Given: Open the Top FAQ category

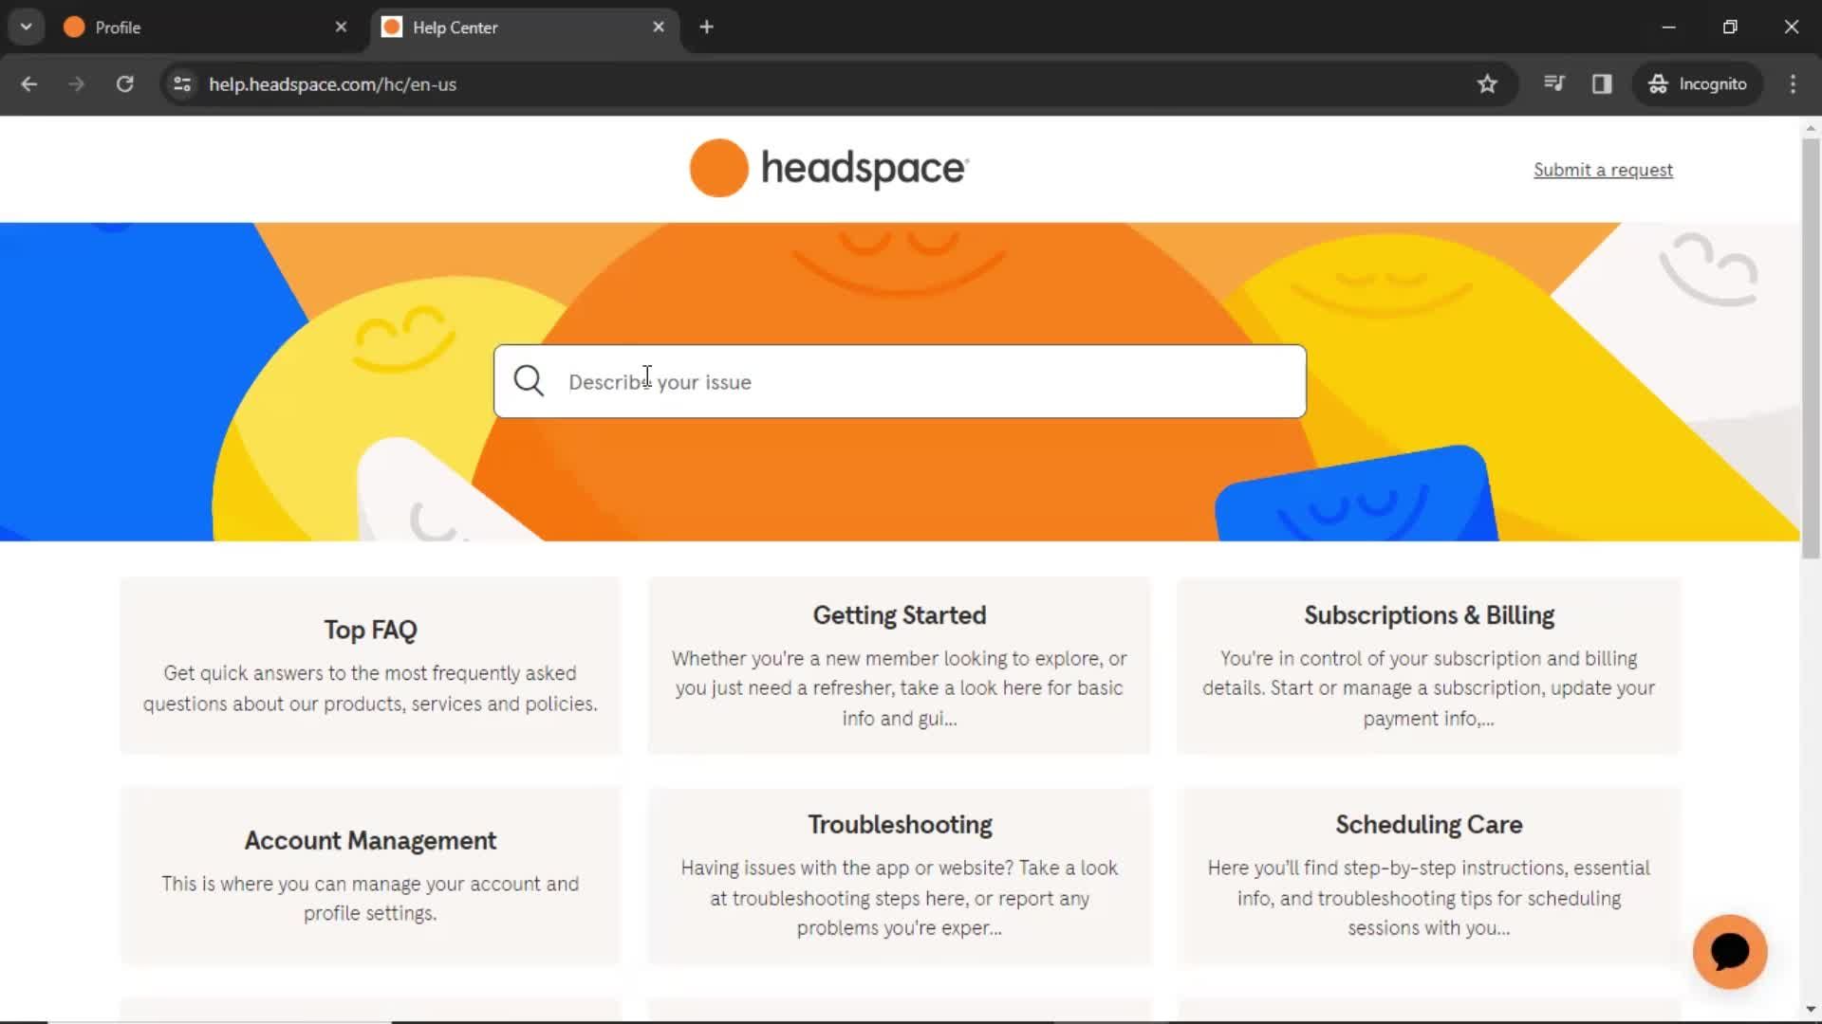Looking at the screenshot, I should [370, 665].
